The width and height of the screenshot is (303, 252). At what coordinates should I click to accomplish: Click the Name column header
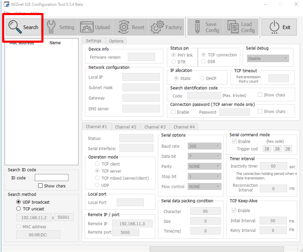coord(55,43)
